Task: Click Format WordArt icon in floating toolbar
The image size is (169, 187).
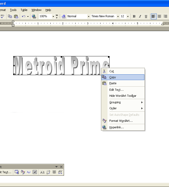Action: coord(23,172)
